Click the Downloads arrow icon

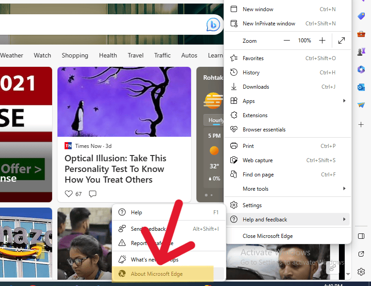click(x=234, y=87)
